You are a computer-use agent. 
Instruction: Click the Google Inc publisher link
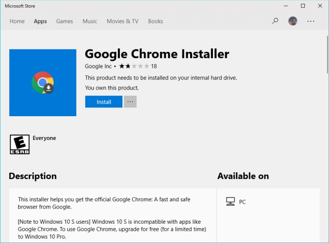coord(98,66)
